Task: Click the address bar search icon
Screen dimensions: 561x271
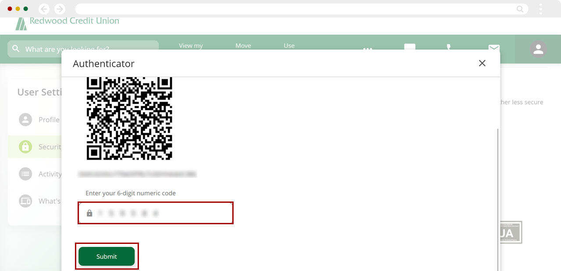Action: (x=520, y=9)
